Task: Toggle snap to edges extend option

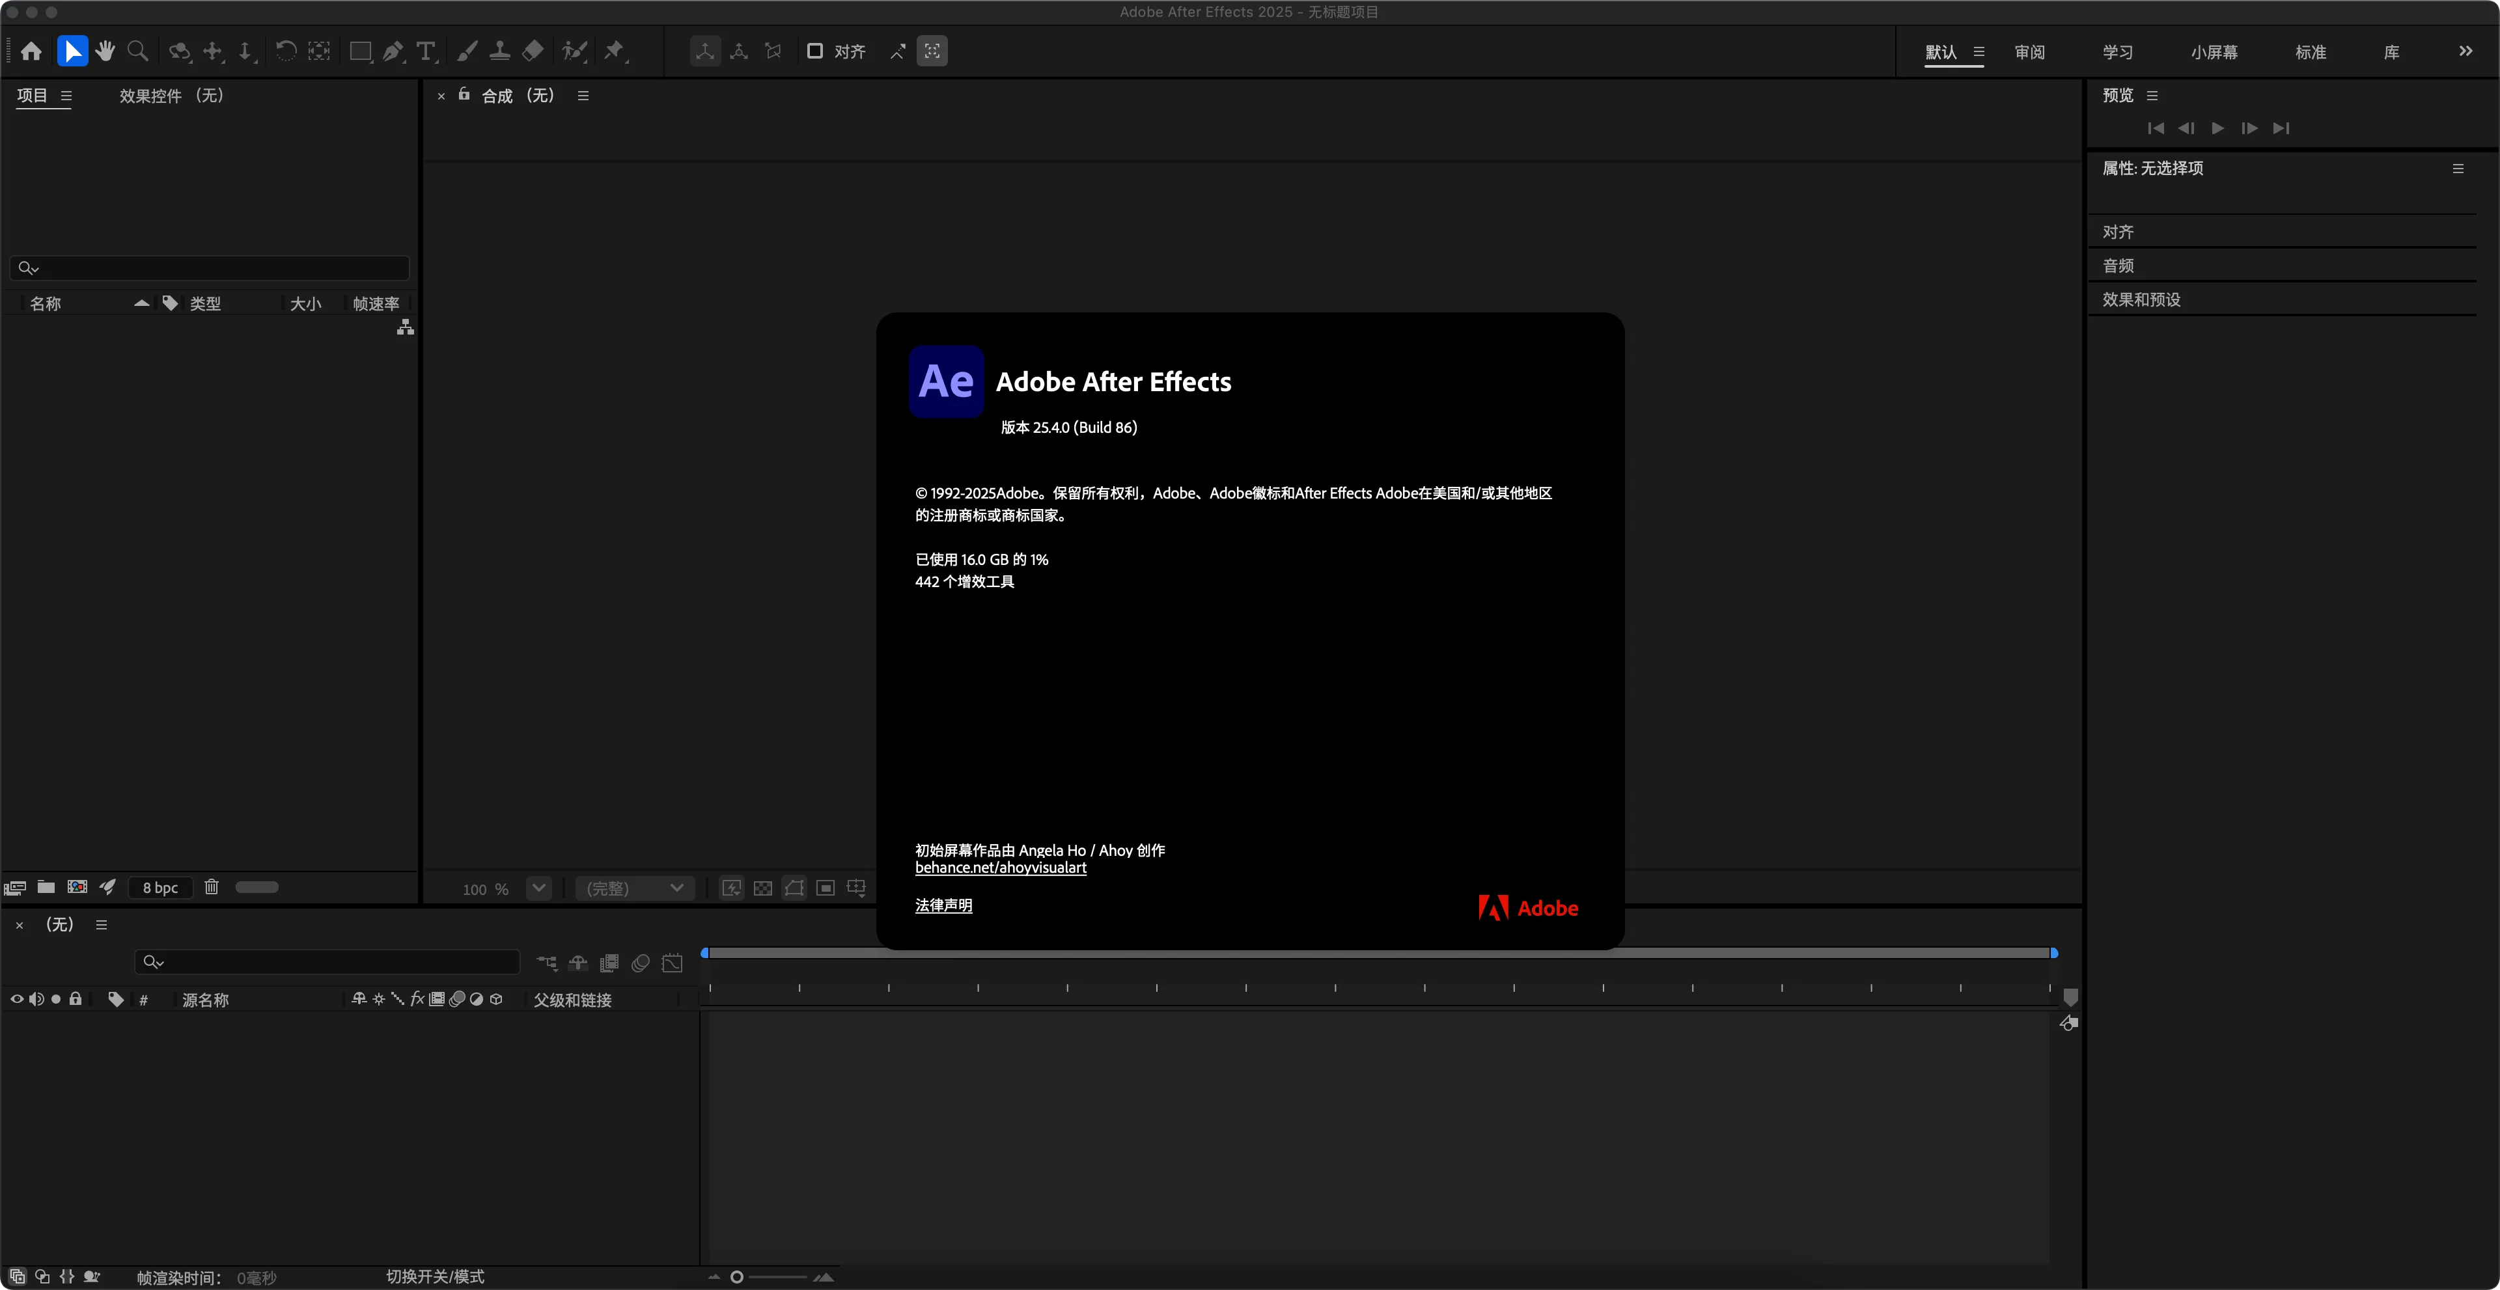Action: (x=898, y=51)
